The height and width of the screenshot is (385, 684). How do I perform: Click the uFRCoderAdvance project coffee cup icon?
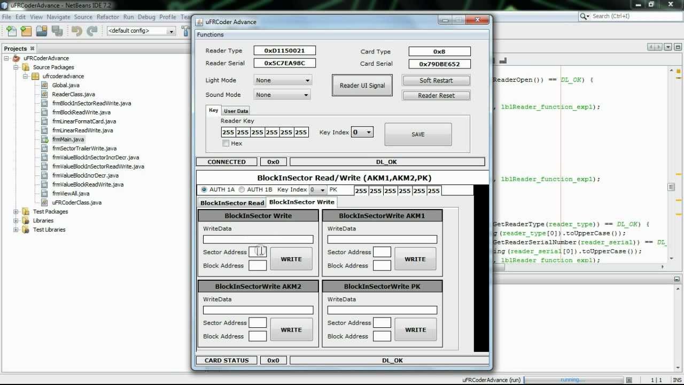click(17, 58)
